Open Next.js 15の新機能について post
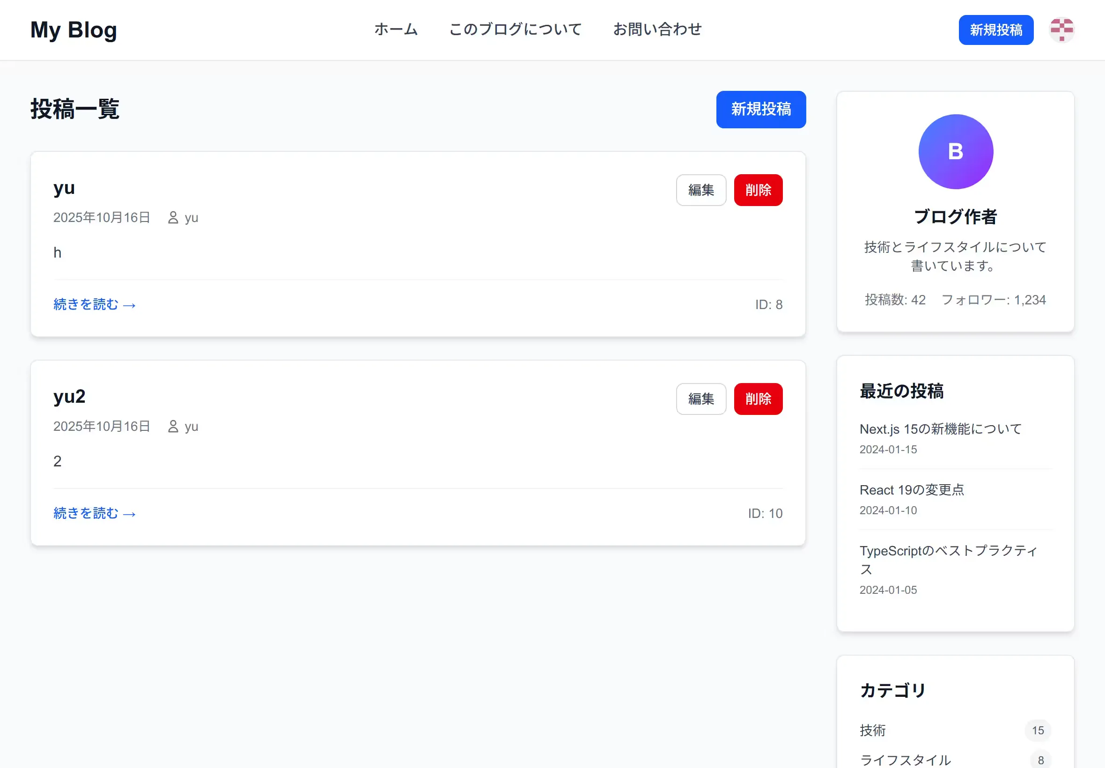This screenshot has height=768, width=1105. tap(940, 429)
